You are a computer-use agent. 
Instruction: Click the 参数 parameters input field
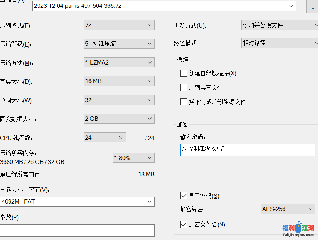(x=77, y=230)
